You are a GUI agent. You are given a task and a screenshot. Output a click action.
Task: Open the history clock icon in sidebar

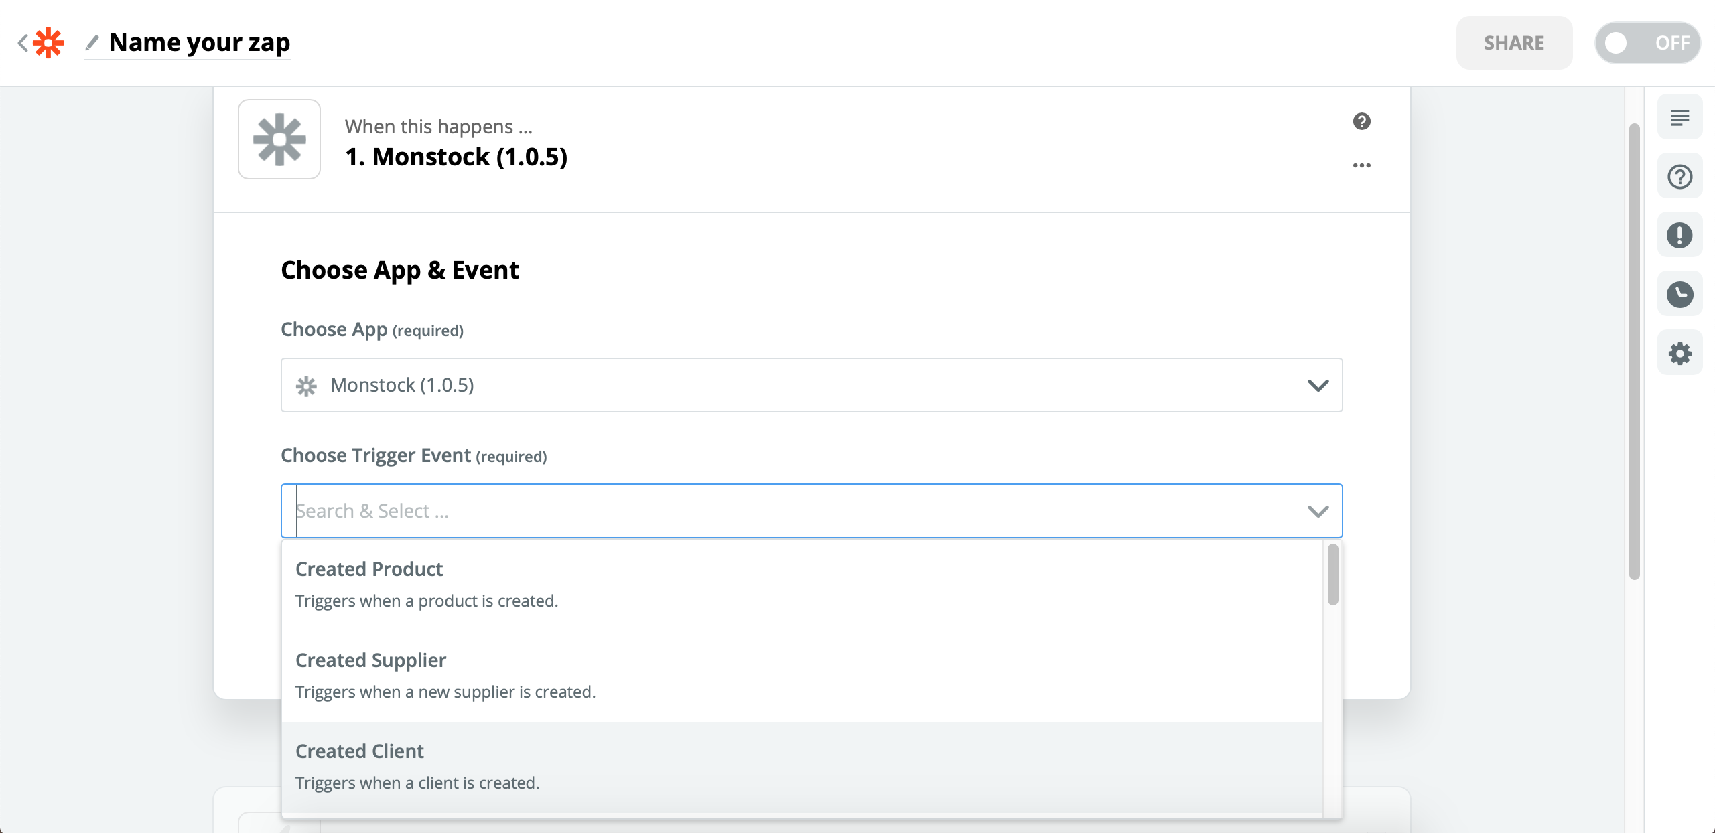[x=1679, y=295]
